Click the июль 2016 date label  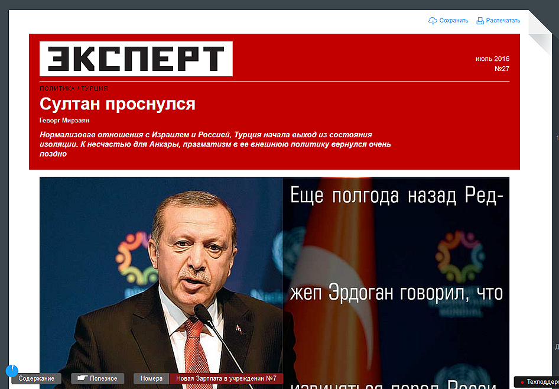pyautogui.click(x=492, y=59)
